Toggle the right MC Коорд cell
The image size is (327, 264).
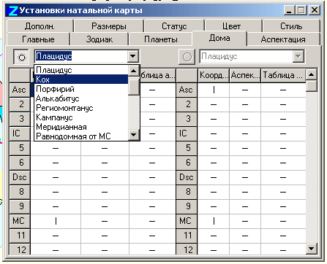(214, 221)
